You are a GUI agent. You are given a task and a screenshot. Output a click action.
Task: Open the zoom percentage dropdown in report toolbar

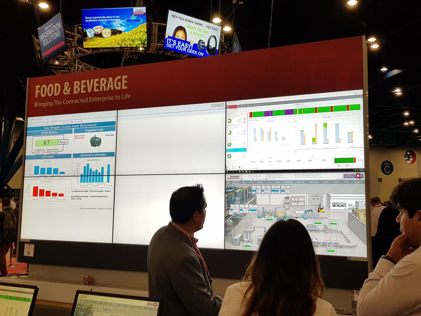[50, 124]
